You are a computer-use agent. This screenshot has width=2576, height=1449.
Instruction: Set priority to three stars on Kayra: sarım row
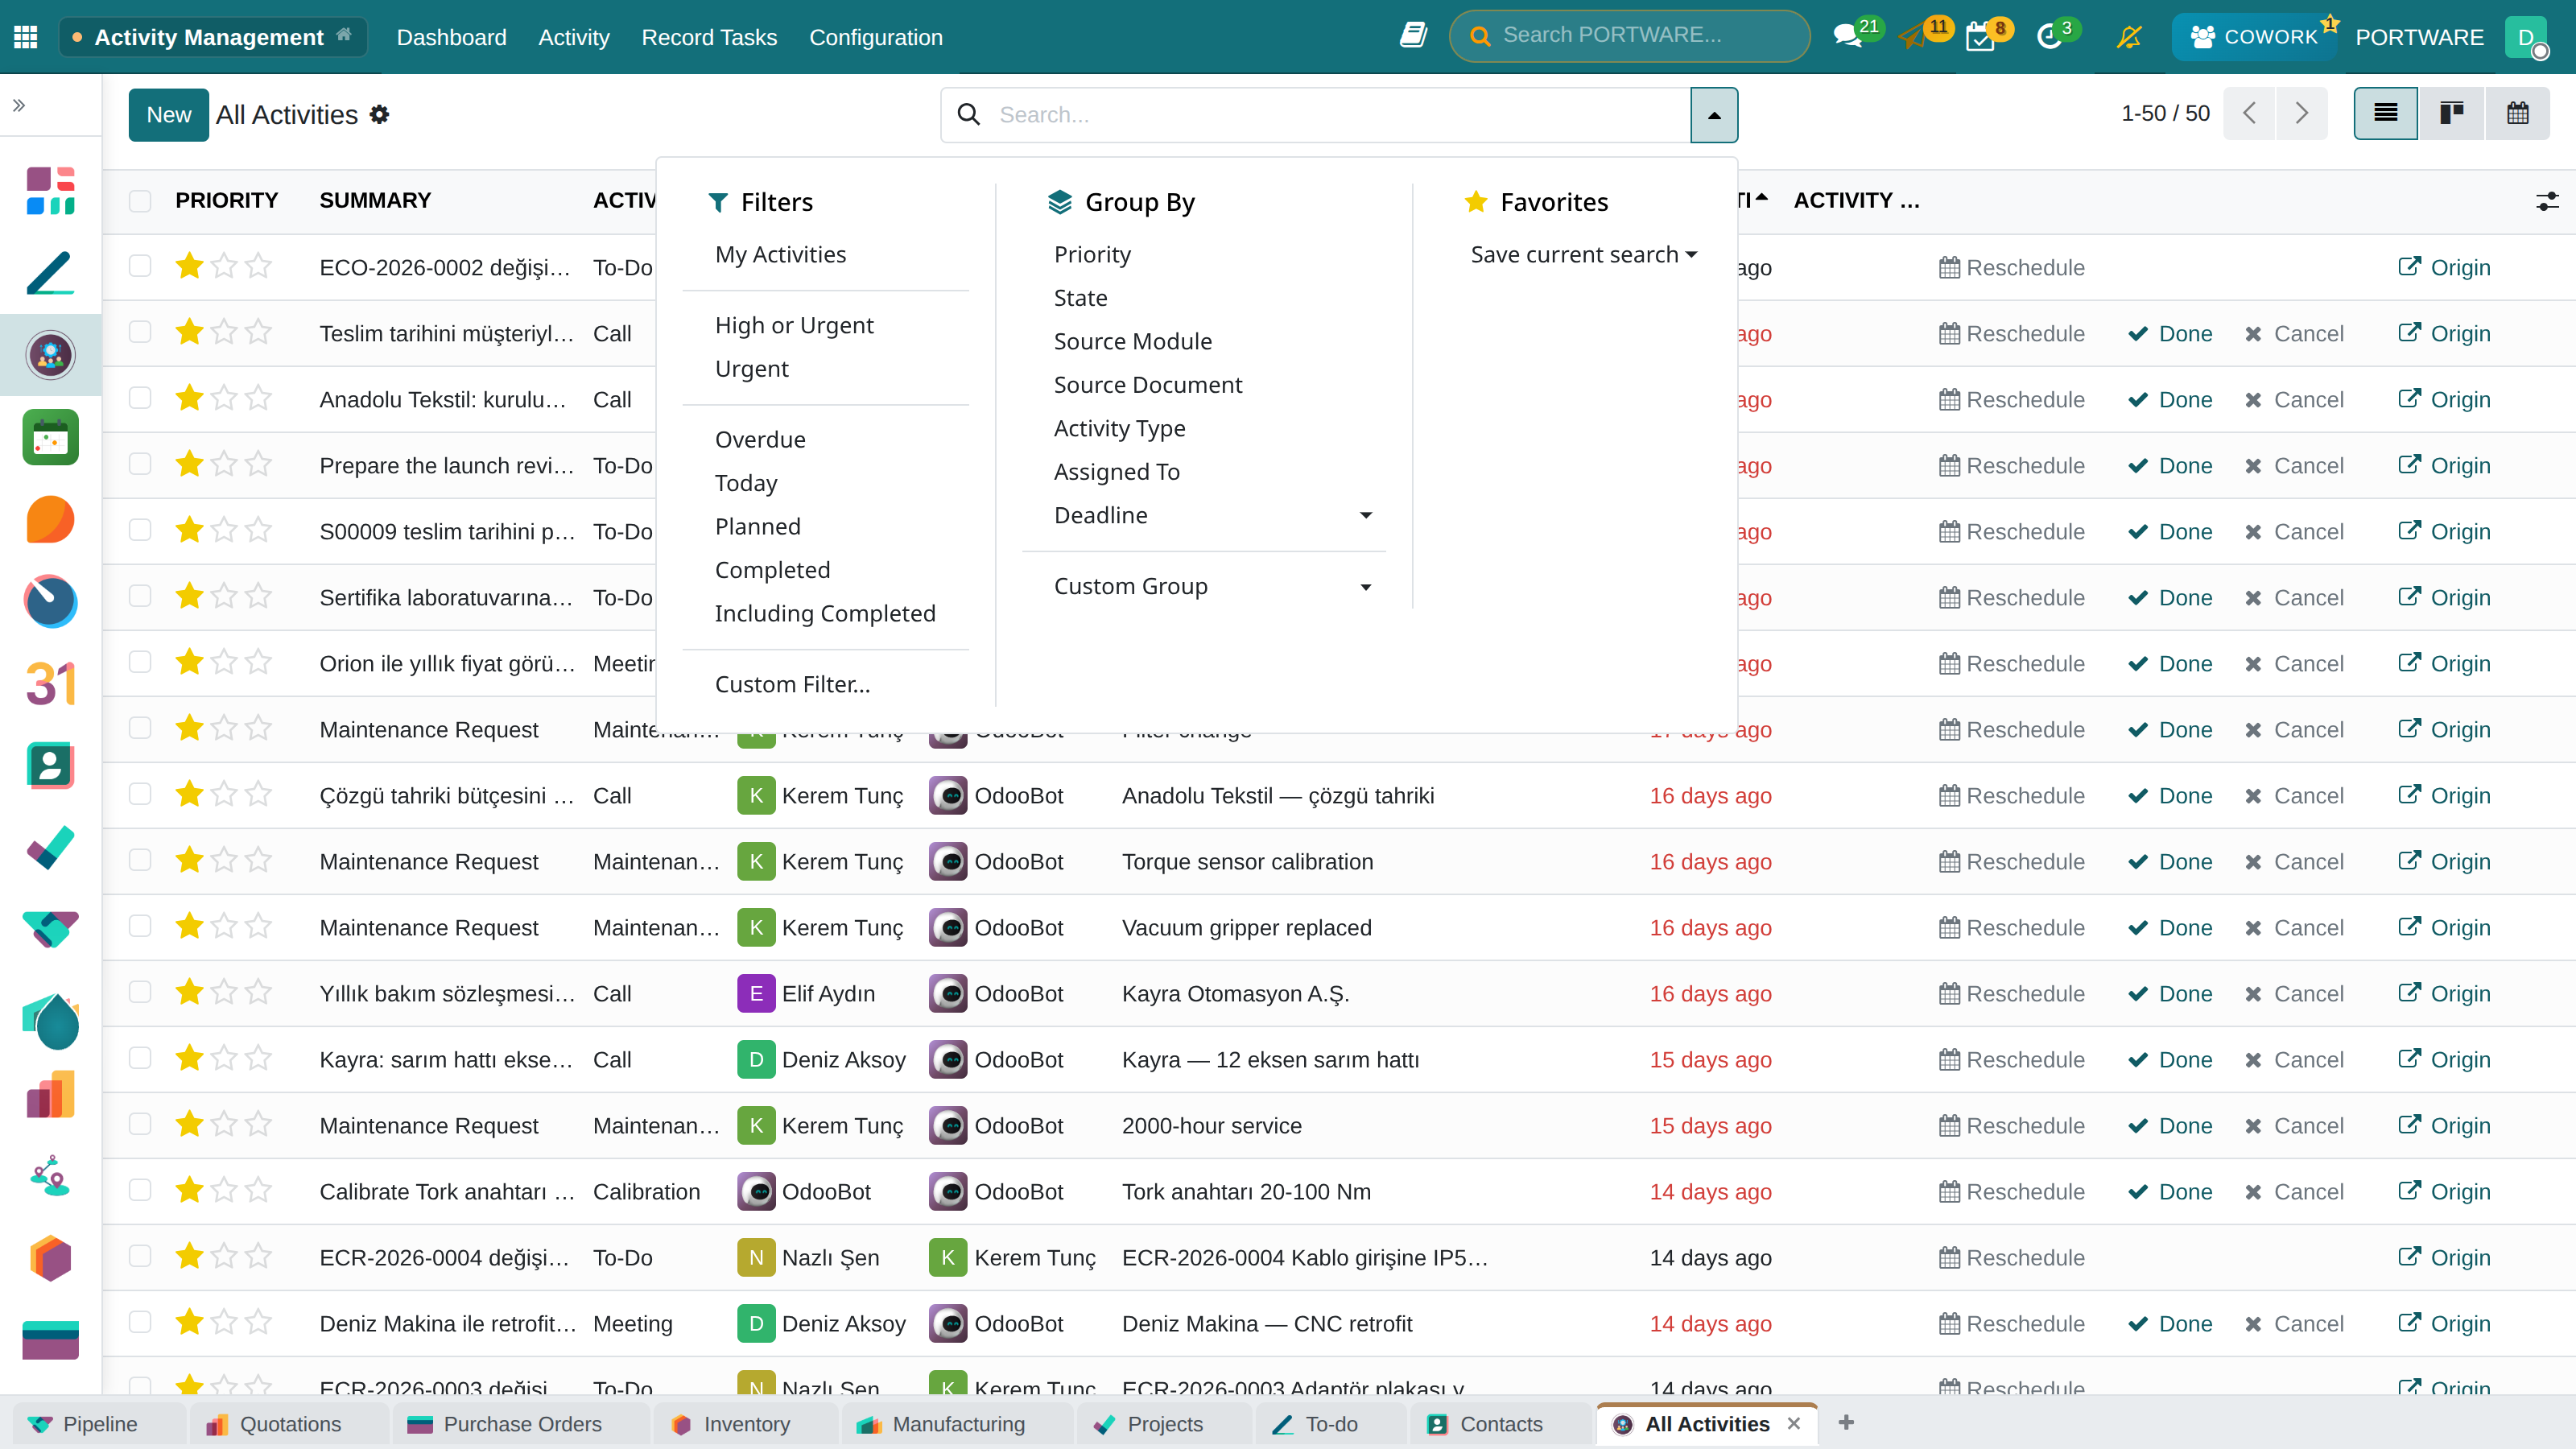pos(258,1058)
